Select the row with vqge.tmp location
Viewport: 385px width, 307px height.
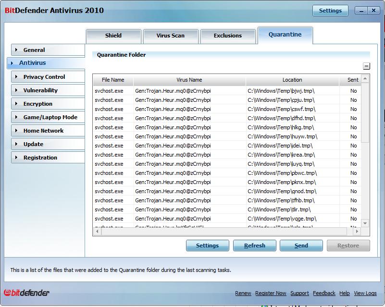pos(227,219)
